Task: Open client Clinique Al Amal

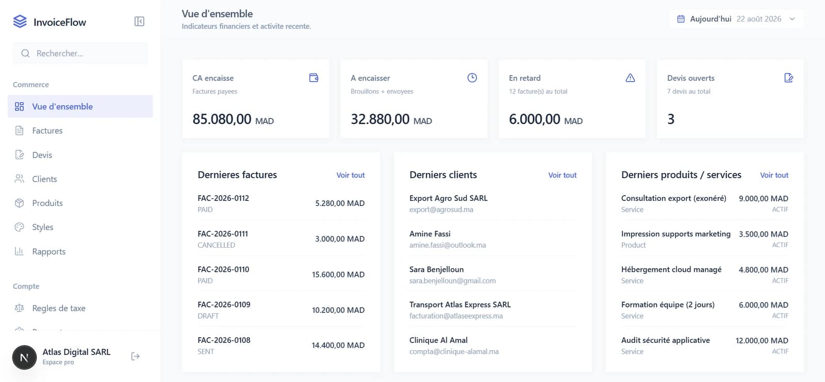Action: click(x=493, y=345)
